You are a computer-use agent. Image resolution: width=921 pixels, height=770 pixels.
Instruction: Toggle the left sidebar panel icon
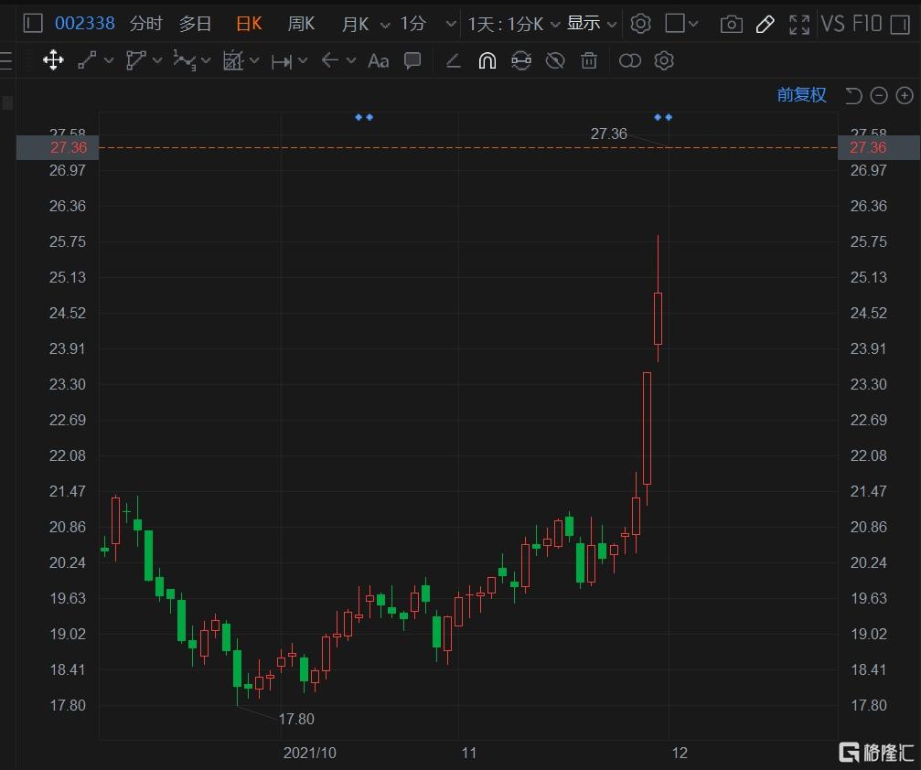pyautogui.click(x=32, y=24)
